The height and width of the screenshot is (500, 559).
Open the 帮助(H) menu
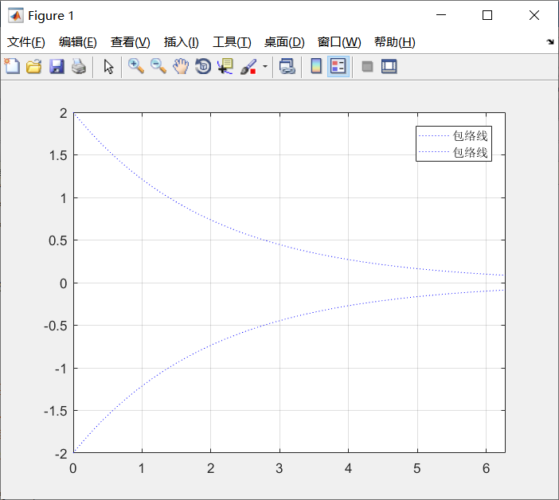(x=395, y=42)
